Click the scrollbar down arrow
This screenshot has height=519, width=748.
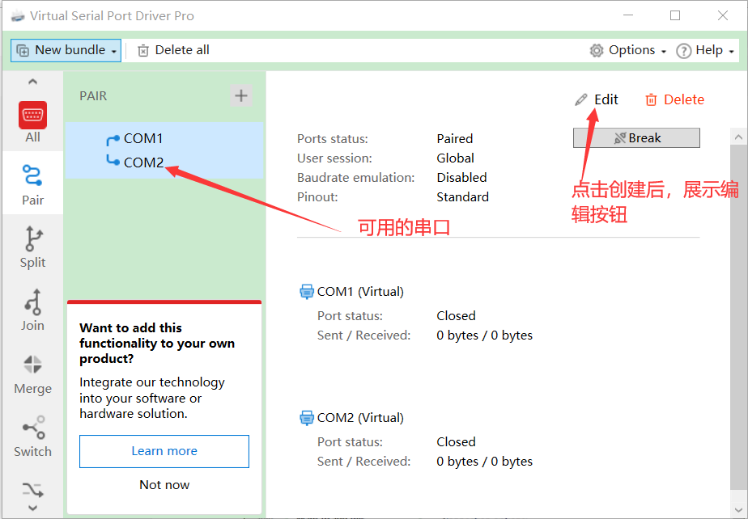tap(738, 511)
